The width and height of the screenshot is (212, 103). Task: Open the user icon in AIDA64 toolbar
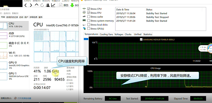tap(48, 5)
